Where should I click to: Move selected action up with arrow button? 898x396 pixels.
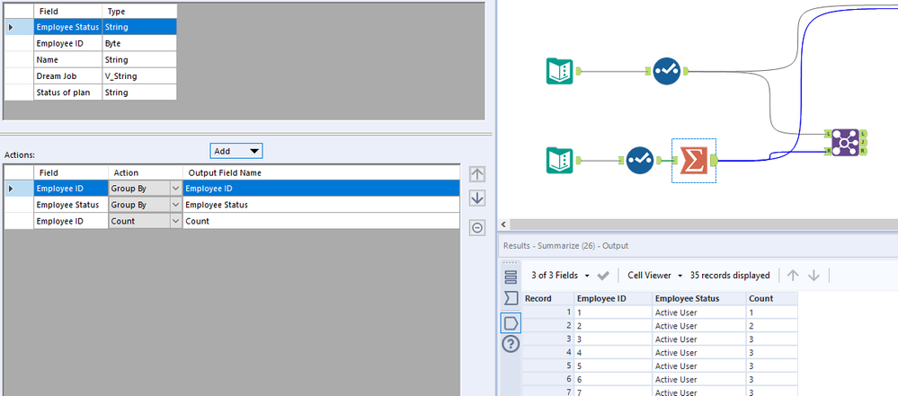[477, 174]
